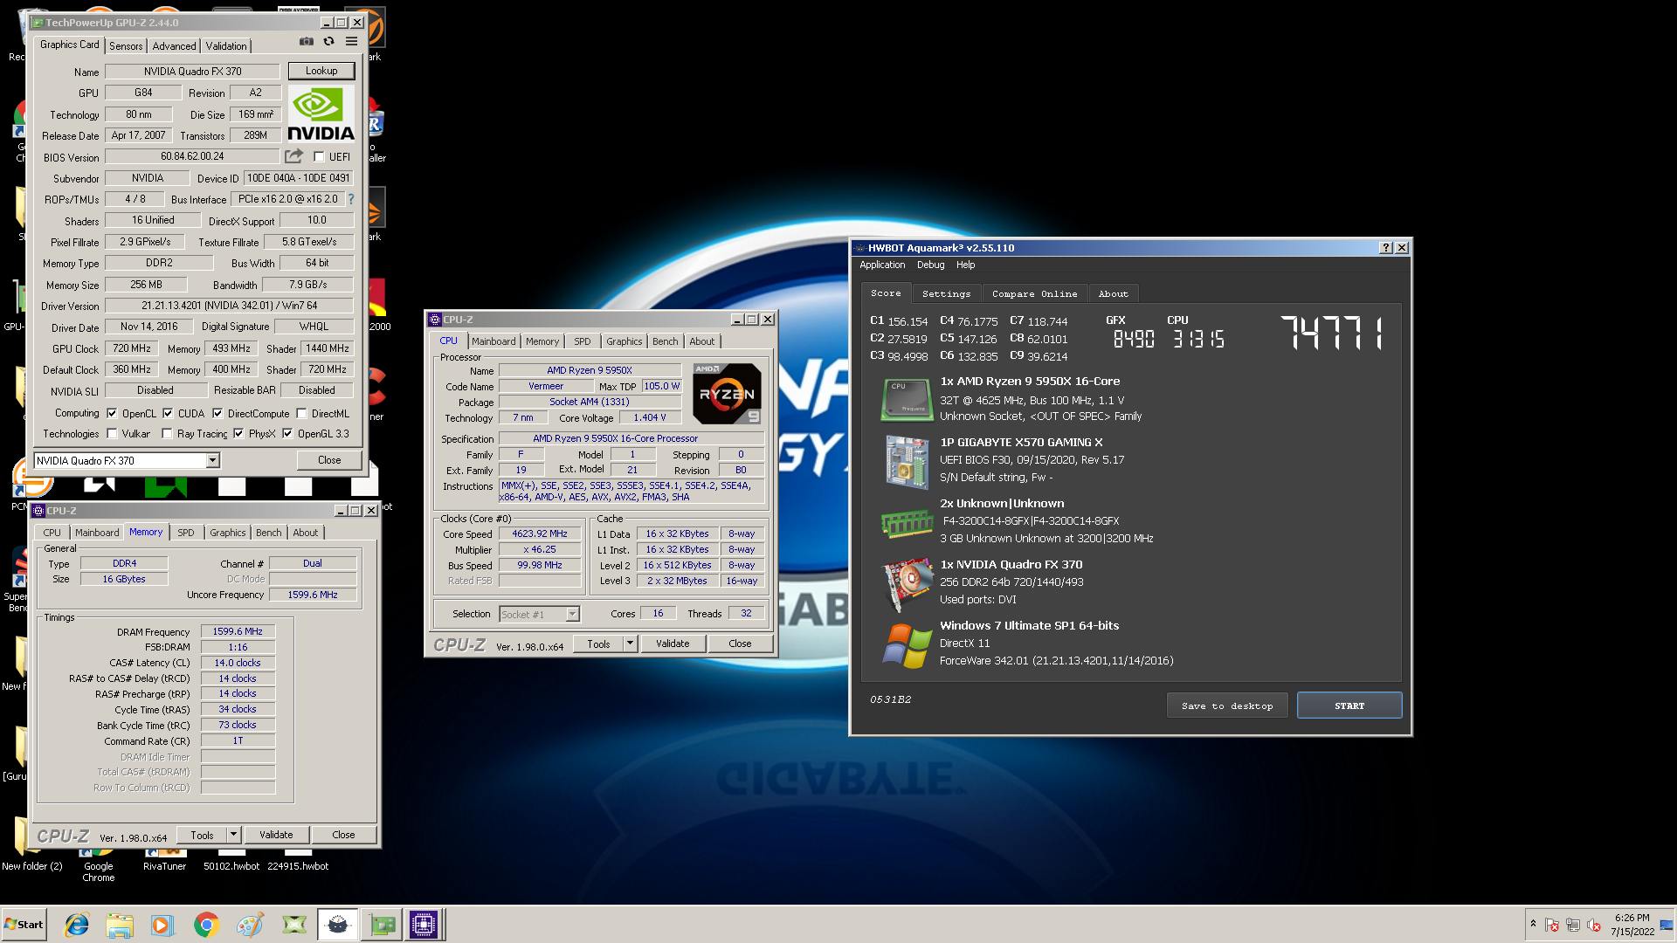Expand Tools dropdown arrow in Memory tab window
This screenshot has width=1677, height=943.
pyautogui.click(x=233, y=836)
